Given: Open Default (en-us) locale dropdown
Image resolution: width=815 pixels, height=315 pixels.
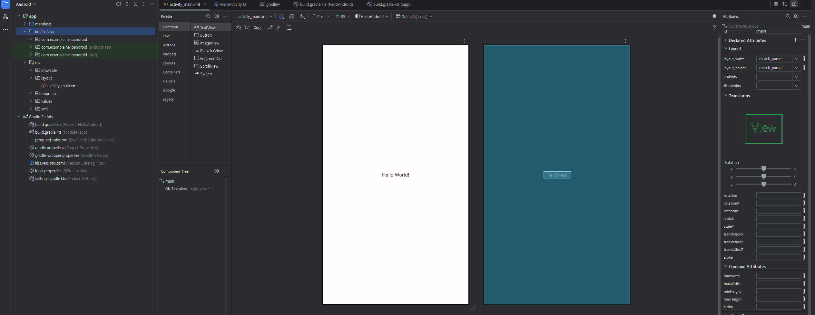Looking at the screenshot, I should [x=414, y=16].
